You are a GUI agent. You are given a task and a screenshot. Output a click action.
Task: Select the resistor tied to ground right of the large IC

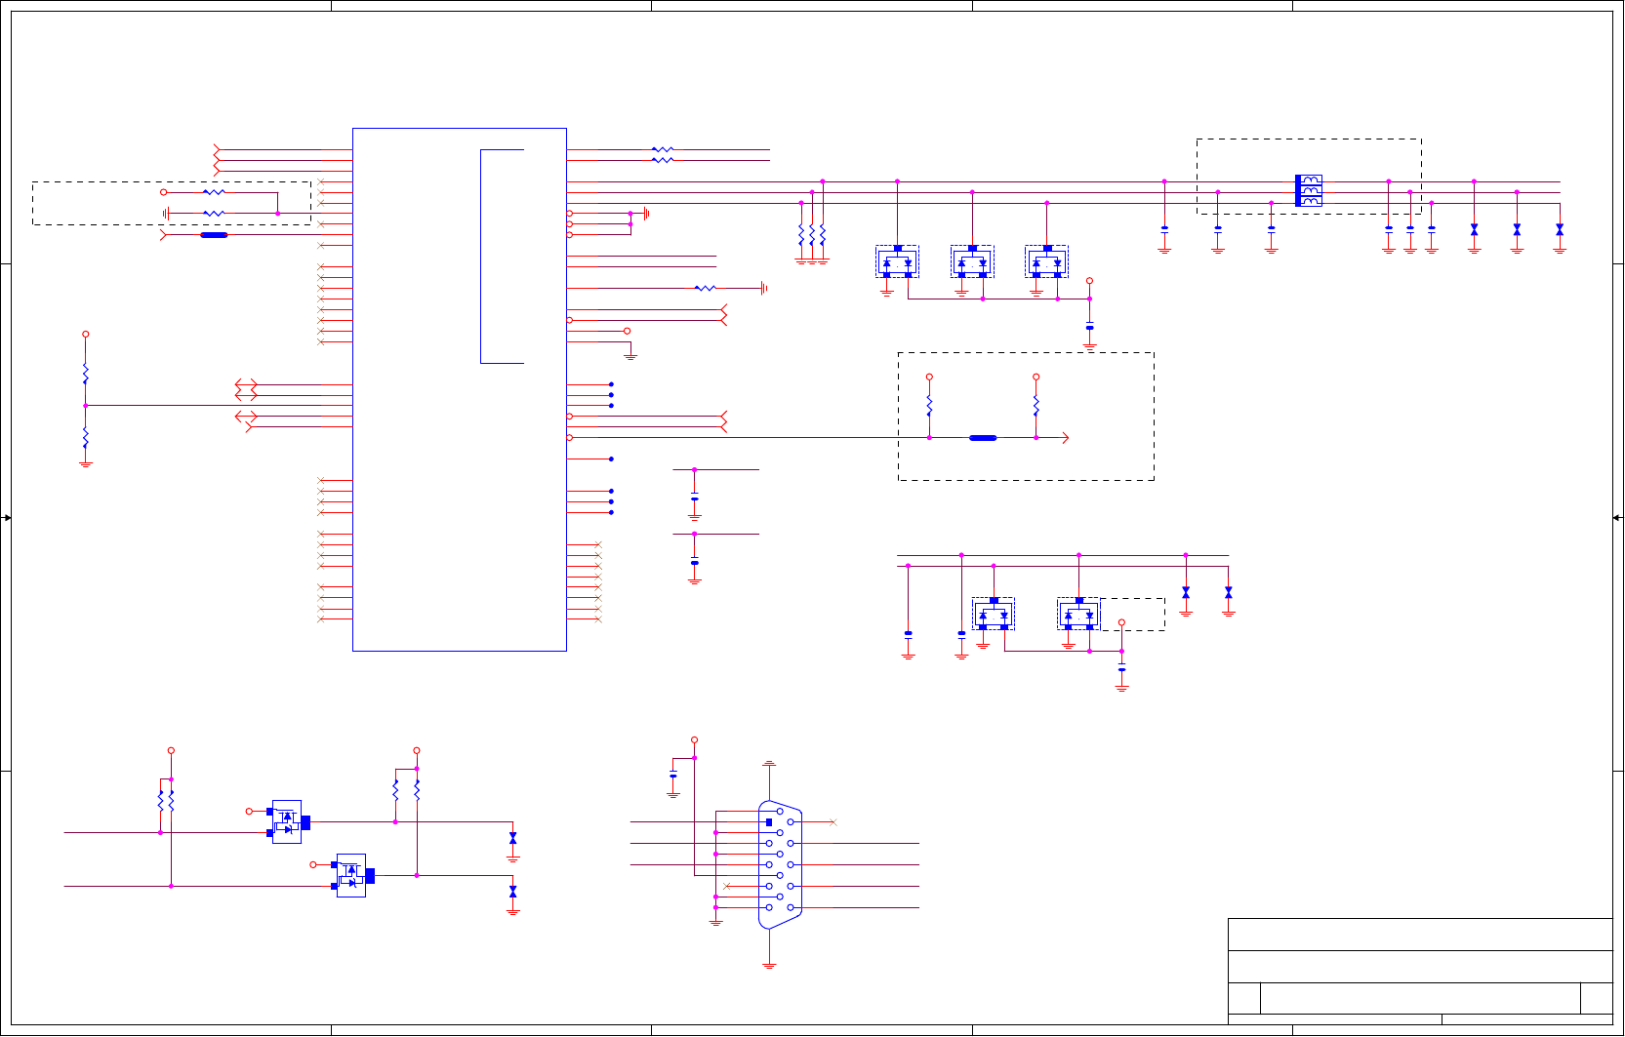(706, 288)
